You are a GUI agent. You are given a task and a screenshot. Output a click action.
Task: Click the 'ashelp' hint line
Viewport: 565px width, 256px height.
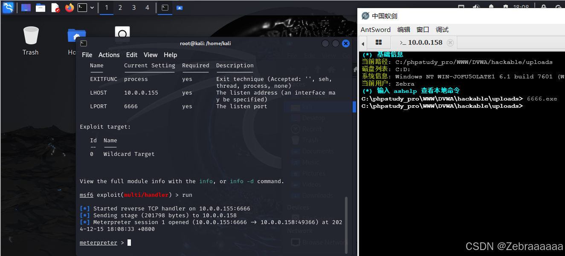pyautogui.click(x=411, y=91)
